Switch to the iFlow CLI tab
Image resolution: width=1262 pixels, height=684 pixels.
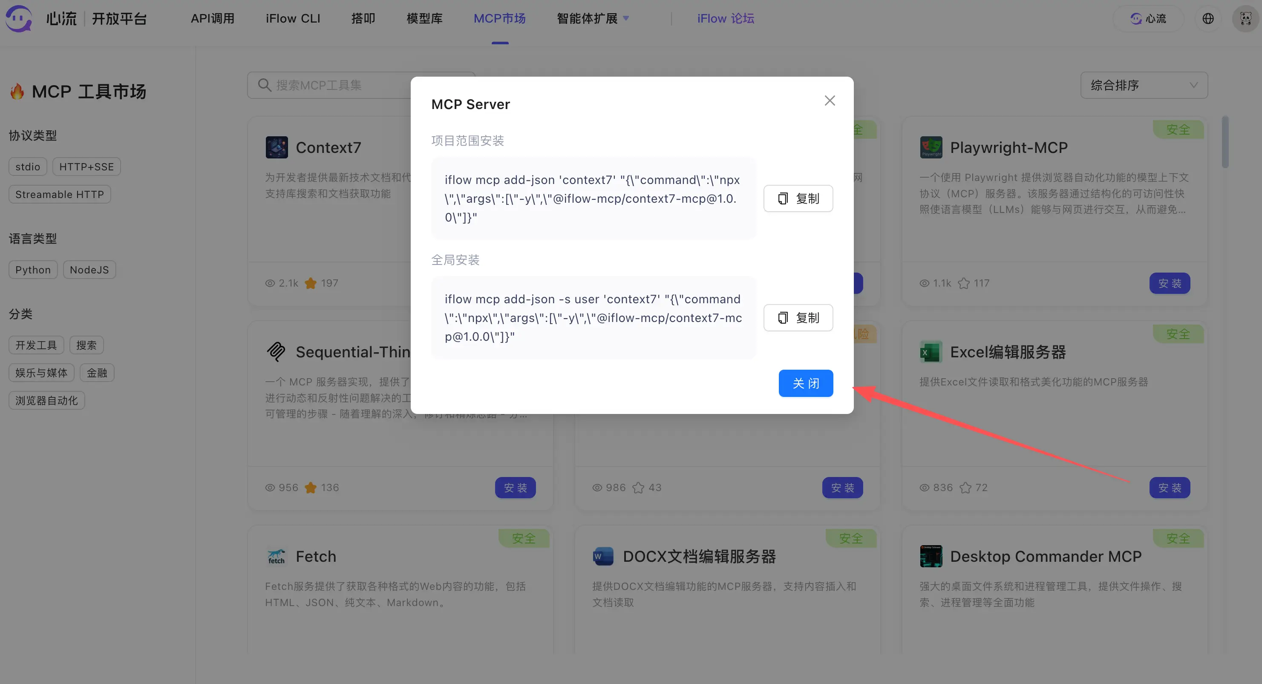[293, 19]
